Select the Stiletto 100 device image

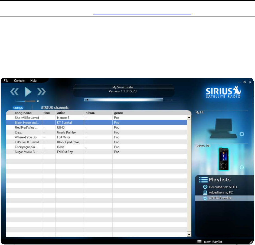(224, 159)
